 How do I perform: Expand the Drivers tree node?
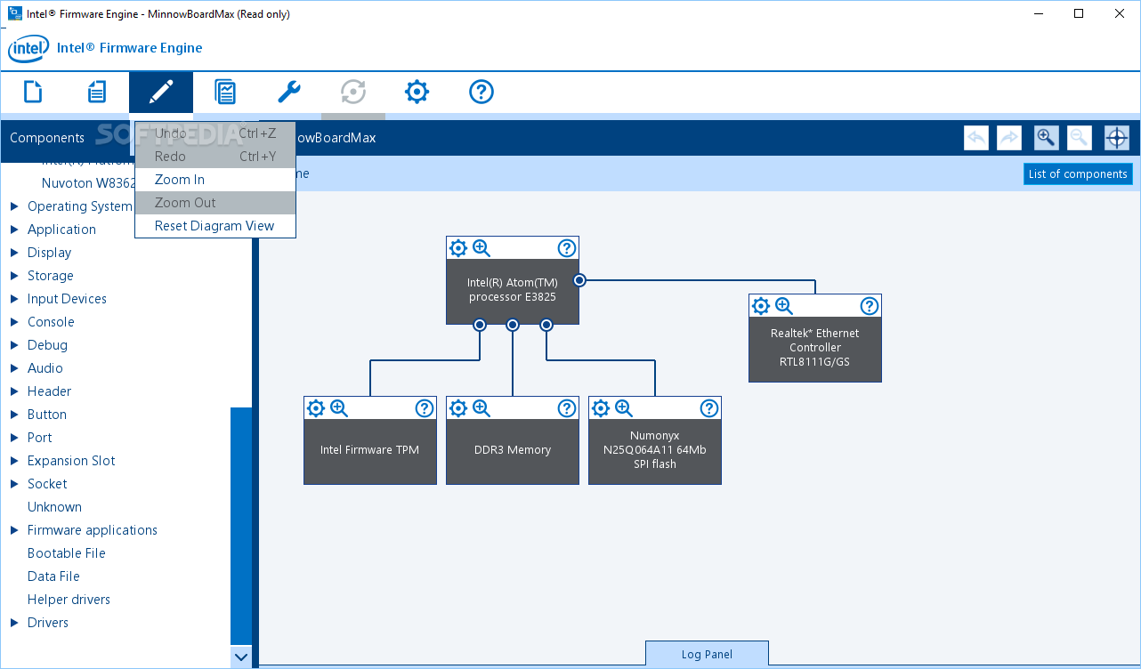(x=14, y=623)
